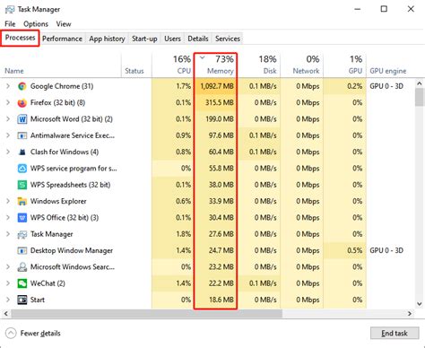425x348 pixels.
Task: Click the WPS Office blue icon
Action: click(x=22, y=218)
